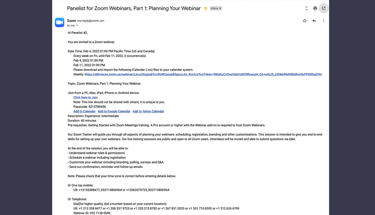Viewport: 375px width, 215px height.
Task: Click "Add to Google Calendar"
Action: pyautogui.click(x=114, y=111)
